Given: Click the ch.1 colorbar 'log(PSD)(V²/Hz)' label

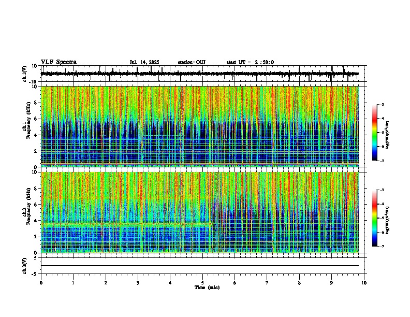Looking at the screenshot, I should [x=387, y=135].
